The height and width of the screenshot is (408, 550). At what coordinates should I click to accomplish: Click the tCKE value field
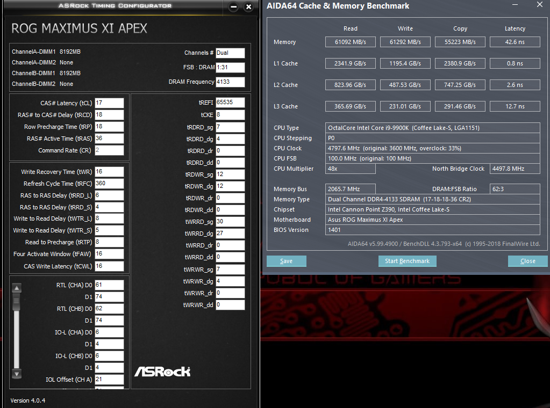tap(230, 115)
